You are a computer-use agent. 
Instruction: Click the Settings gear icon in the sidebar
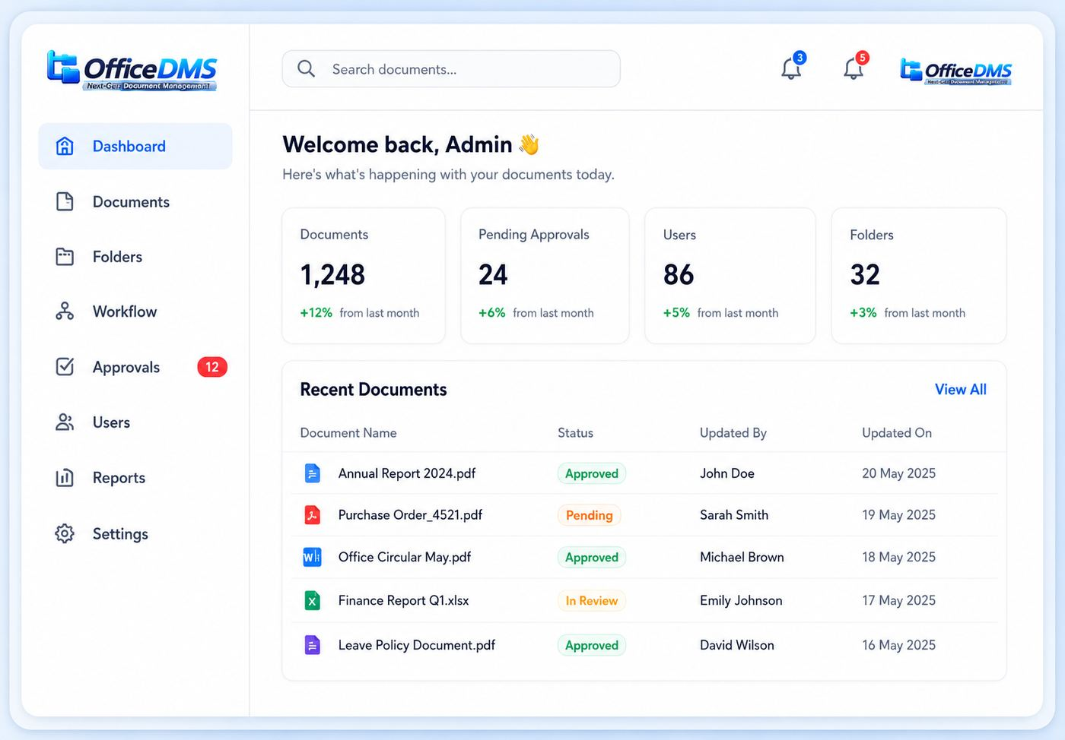click(x=65, y=533)
